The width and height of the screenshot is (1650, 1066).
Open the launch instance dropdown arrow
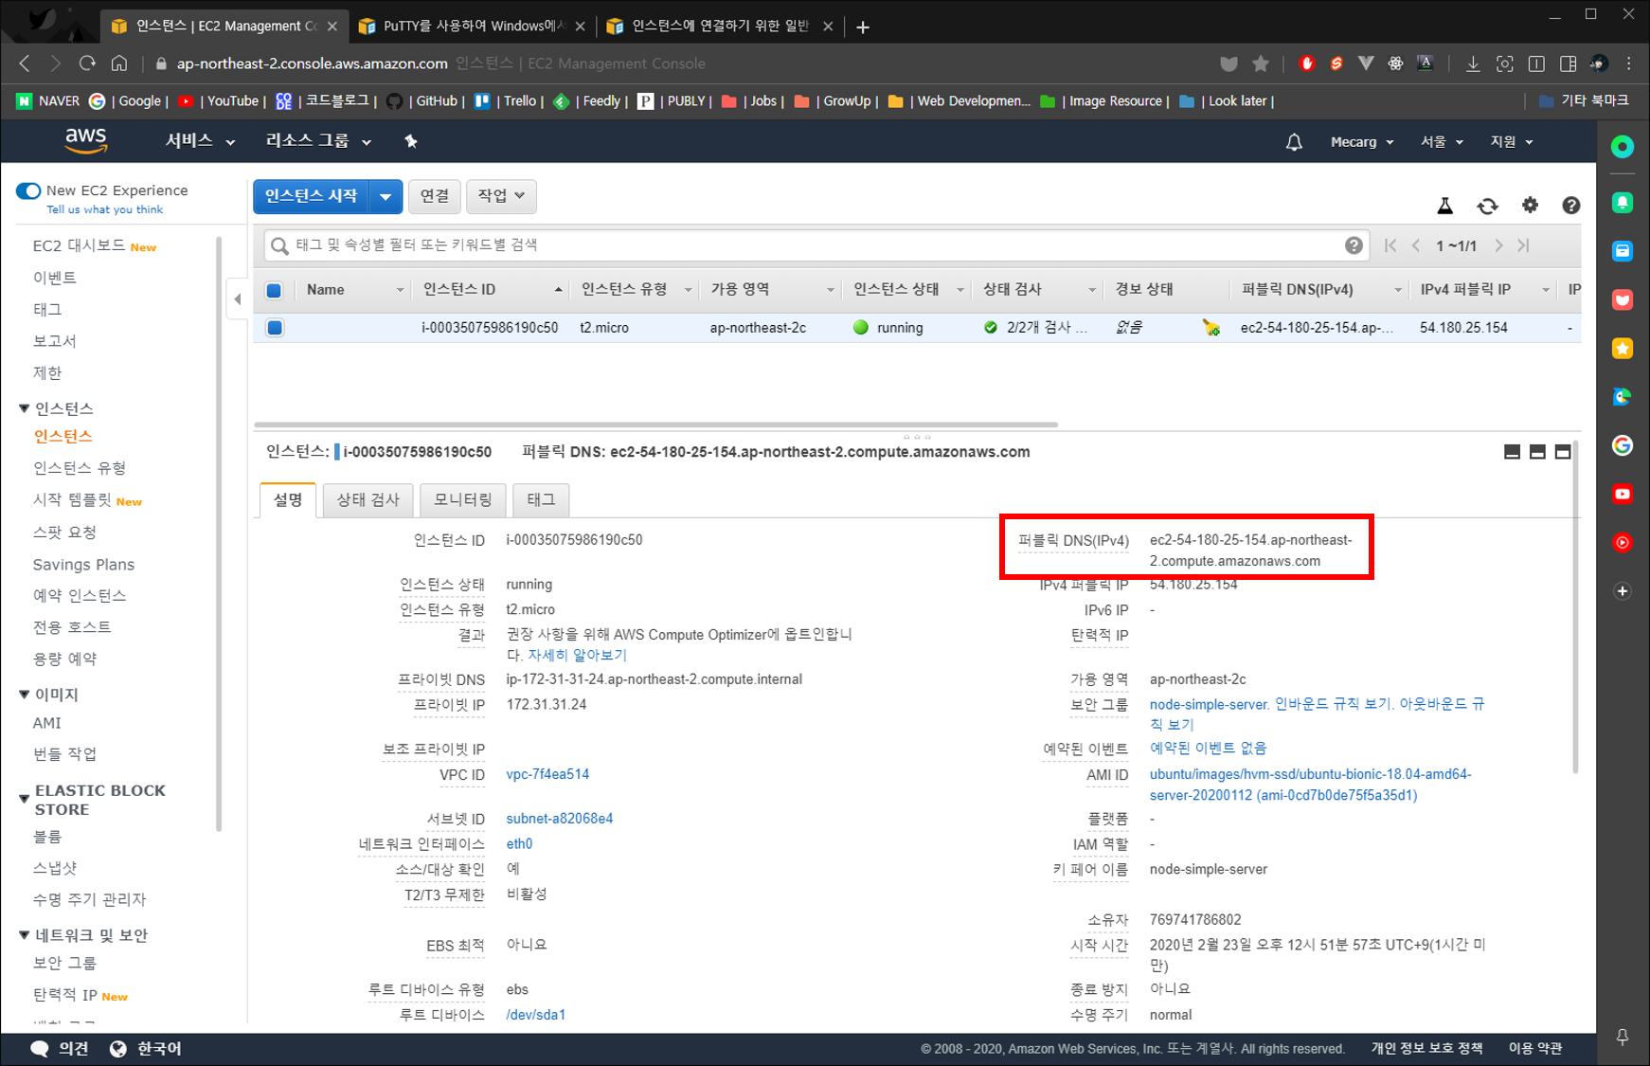click(386, 197)
